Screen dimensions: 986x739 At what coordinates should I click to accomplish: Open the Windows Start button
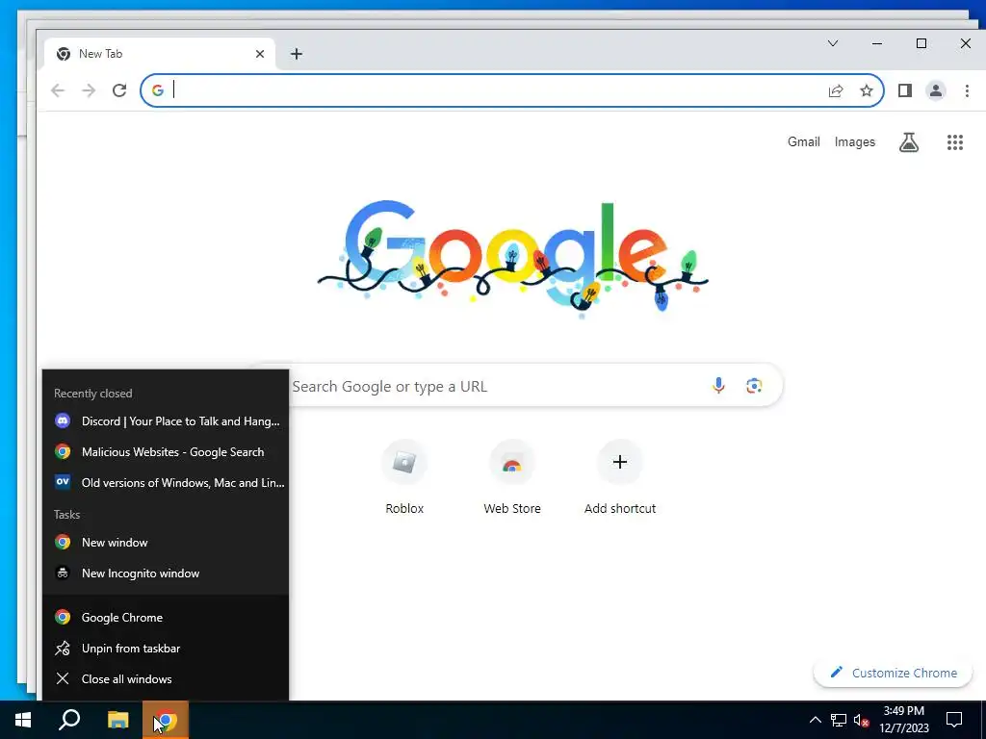pos(23,720)
